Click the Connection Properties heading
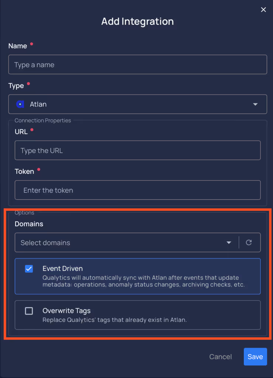Screen dimensions: 273x378 coord(43,120)
